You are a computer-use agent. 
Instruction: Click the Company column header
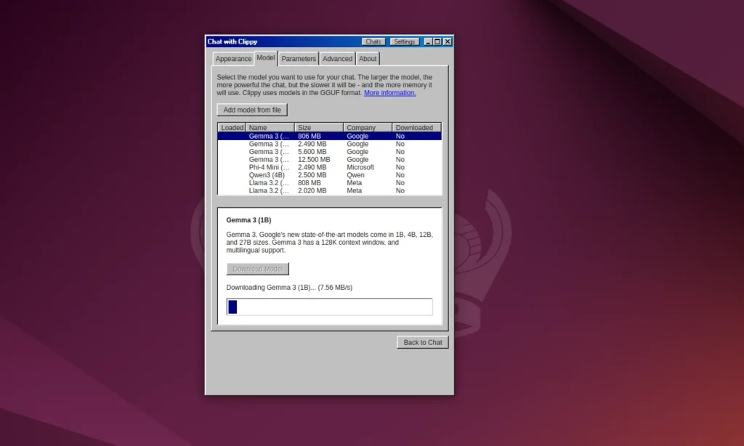pyautogui.click(x=368, y=128)
